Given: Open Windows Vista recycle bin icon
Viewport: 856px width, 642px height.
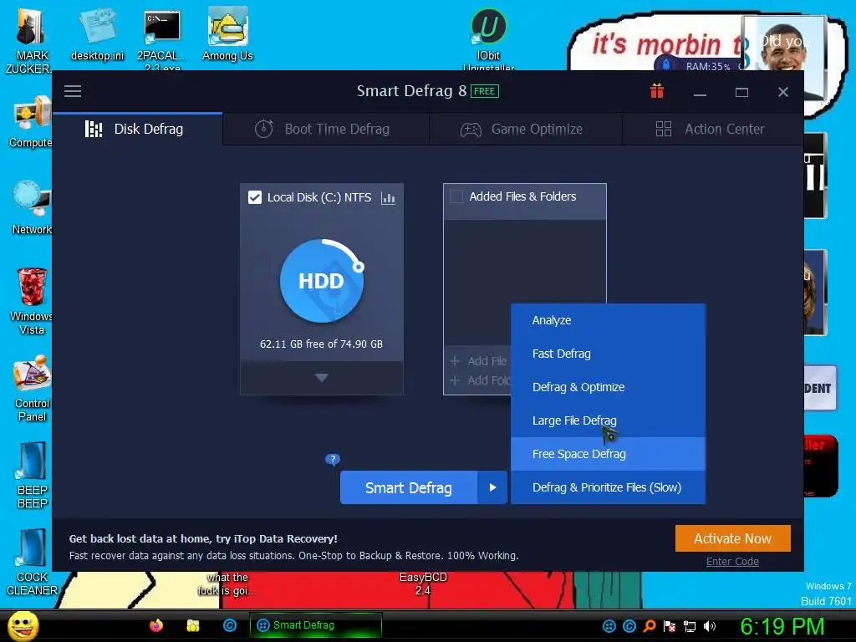Looking at the screenshot, I should point(32,301).
